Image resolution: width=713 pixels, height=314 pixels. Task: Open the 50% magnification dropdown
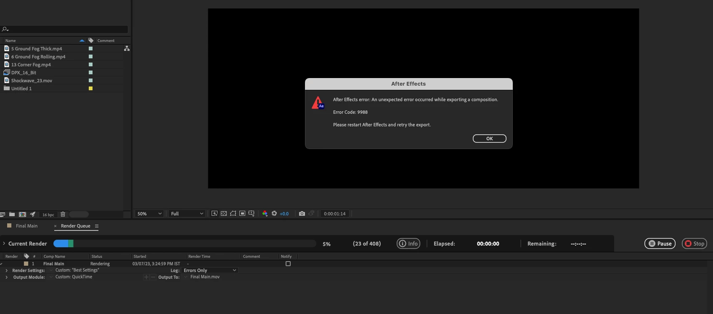tap(149, 214)
